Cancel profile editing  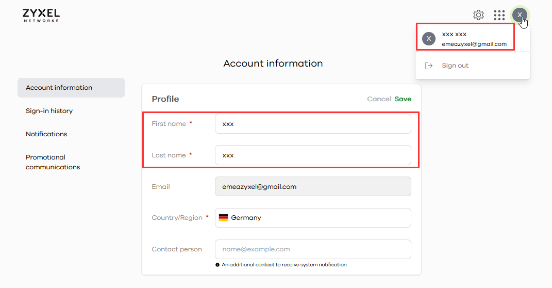tap(379, 99)
